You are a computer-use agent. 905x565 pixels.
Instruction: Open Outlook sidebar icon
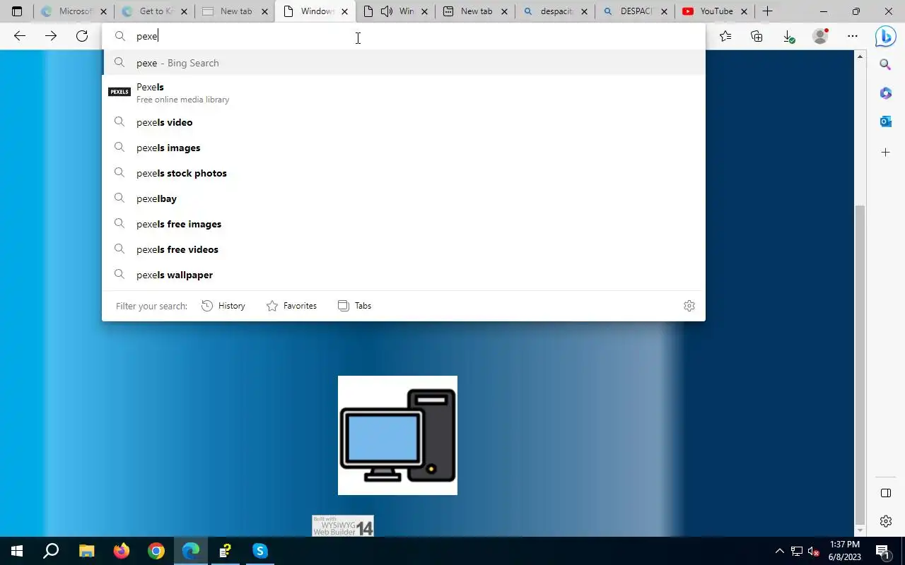coord(885,121)
